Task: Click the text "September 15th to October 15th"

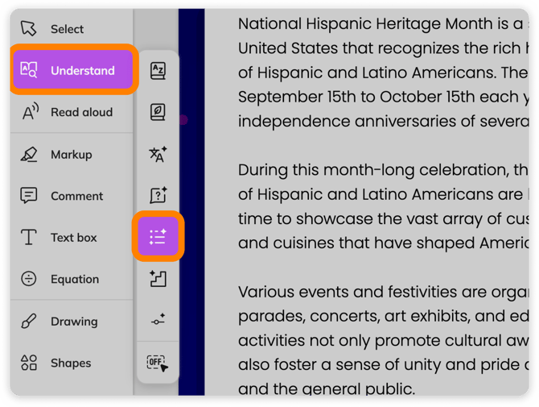Action: (357, 97)
